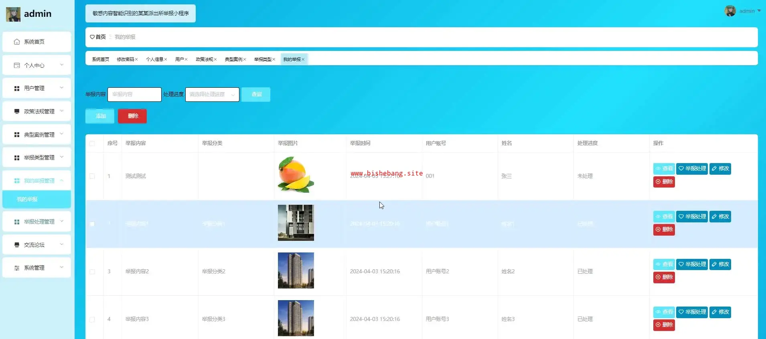Image resolution: width=766 pixels, height=339 pixels.
Task: Click the red 删除 icon in the 测试测试 row
Action: [658, 182]
